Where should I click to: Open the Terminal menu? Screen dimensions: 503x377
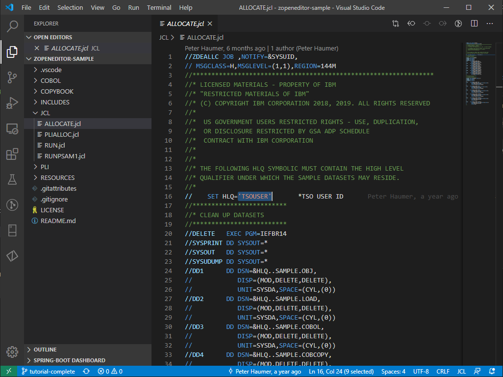coord(159,7)
